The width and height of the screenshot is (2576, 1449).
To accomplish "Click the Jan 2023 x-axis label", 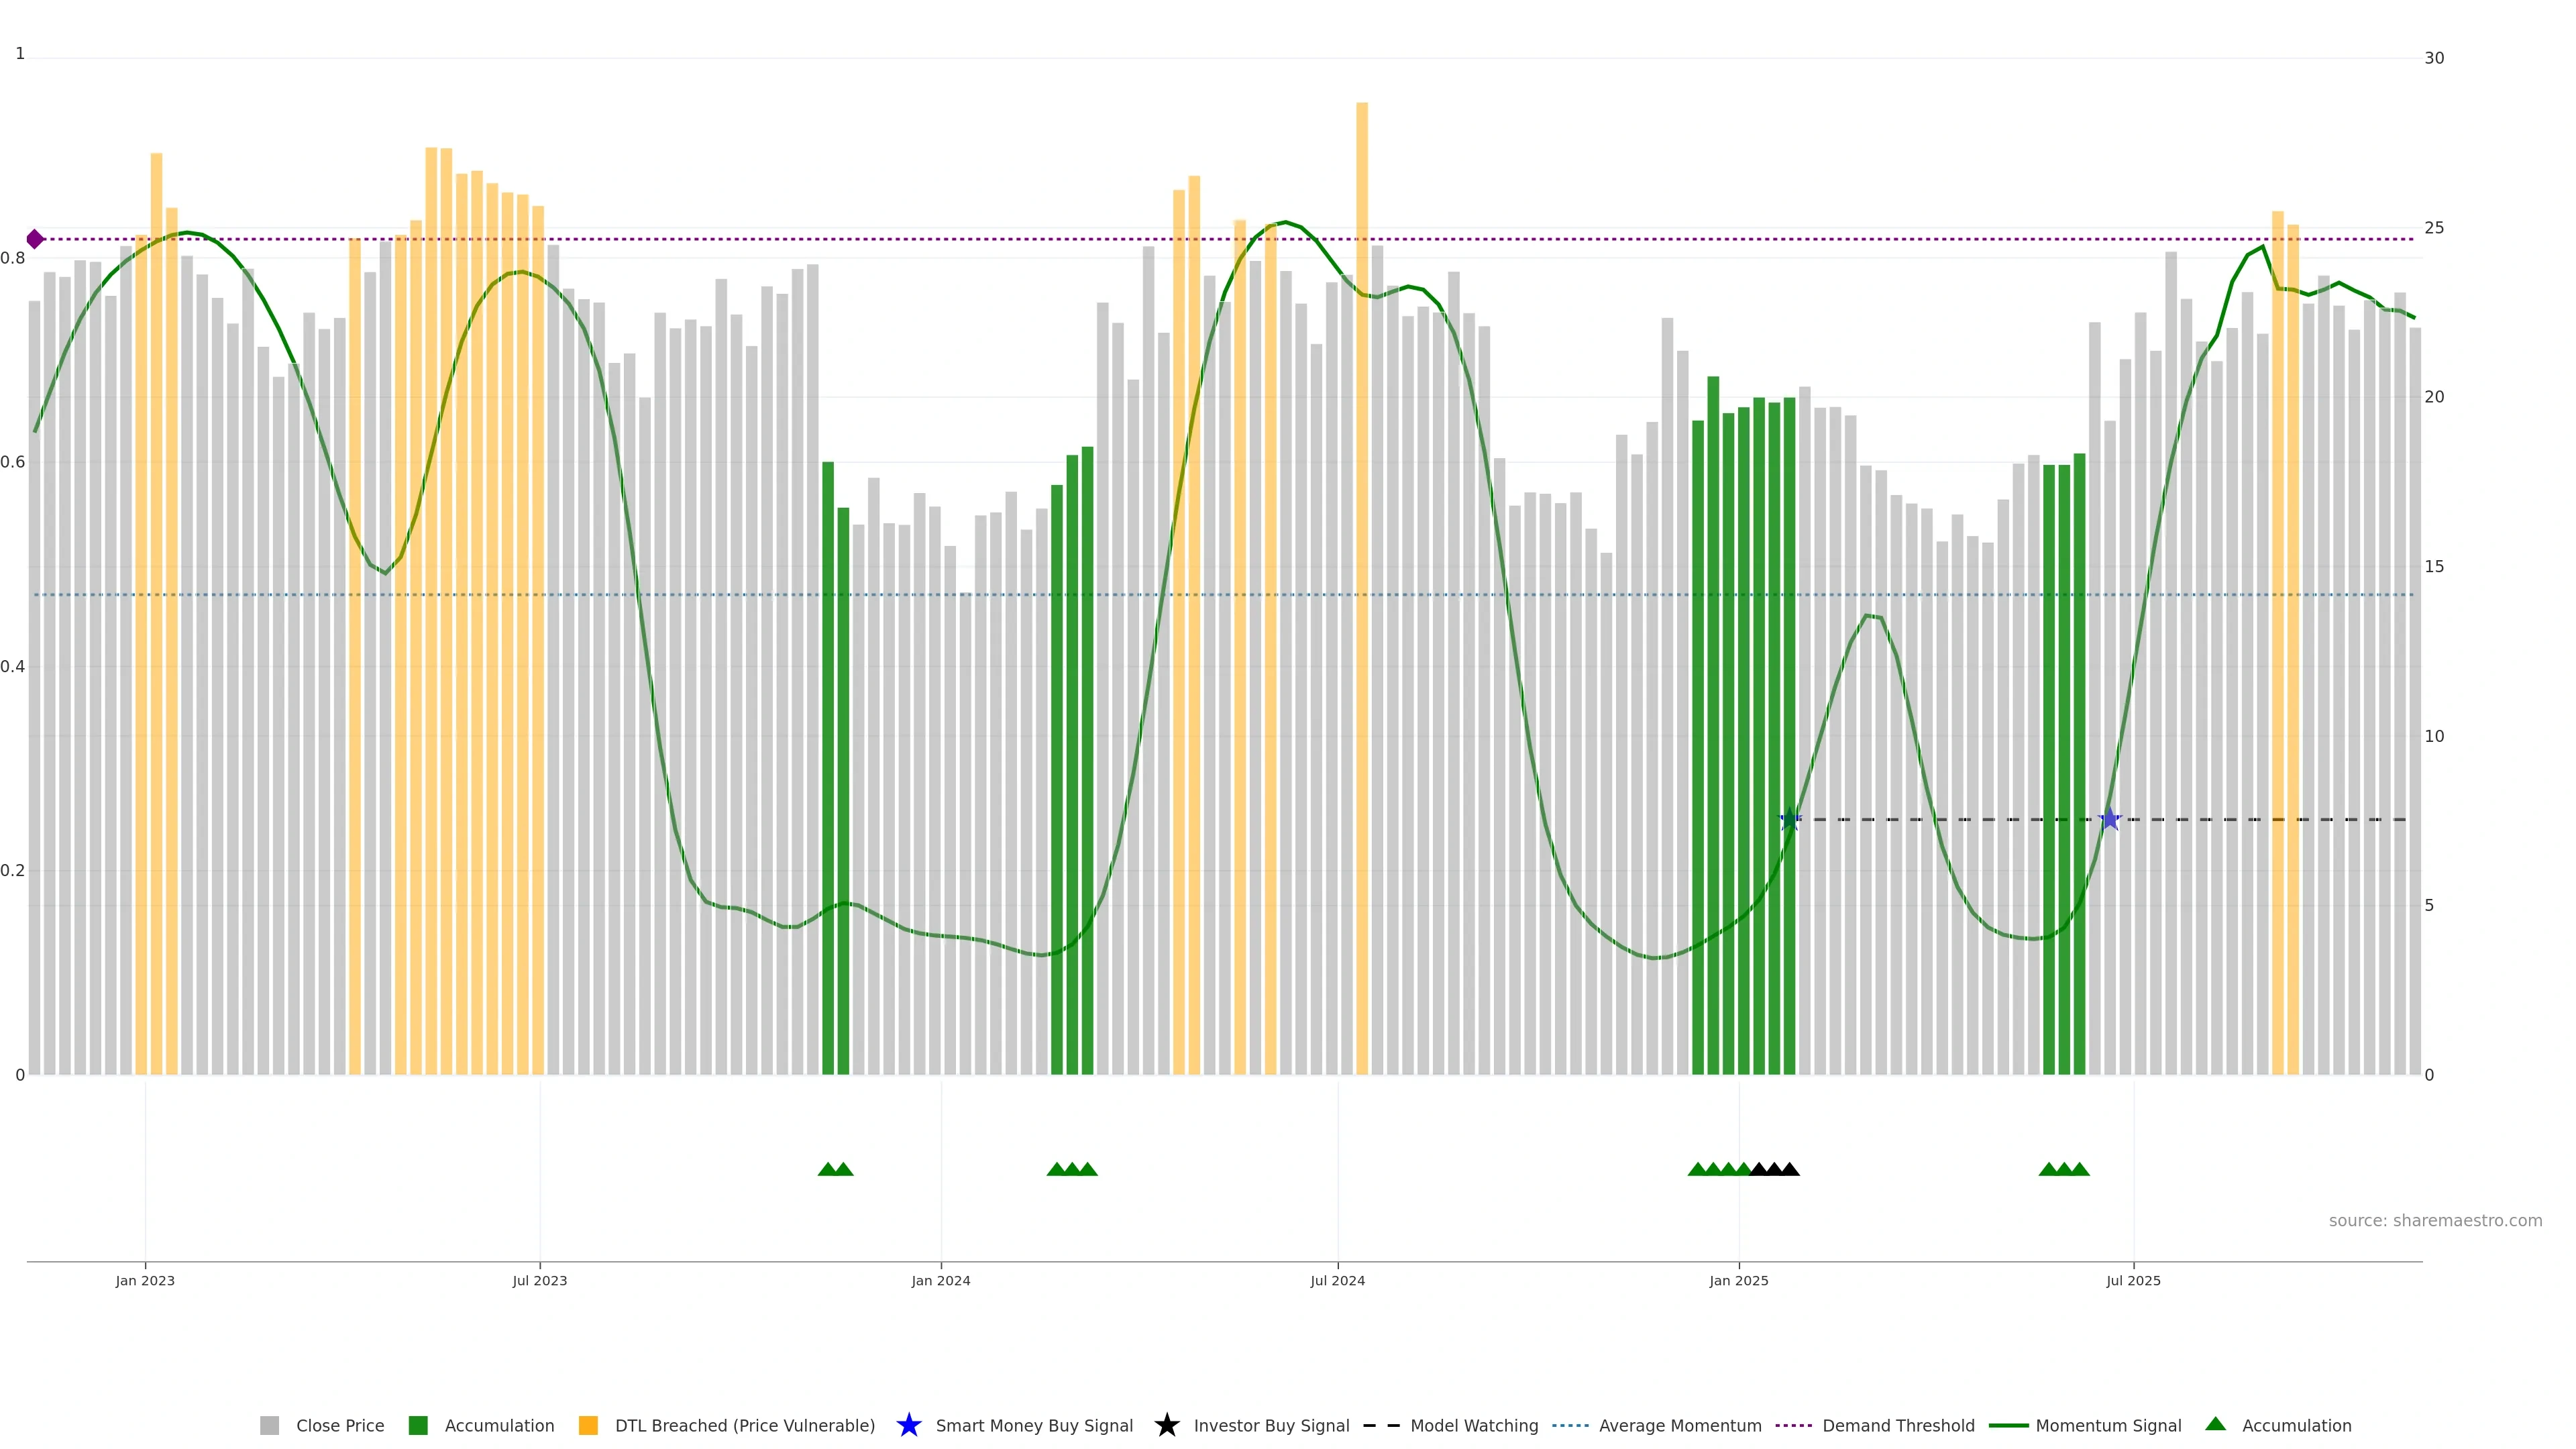I will [x=145, y=1280].
